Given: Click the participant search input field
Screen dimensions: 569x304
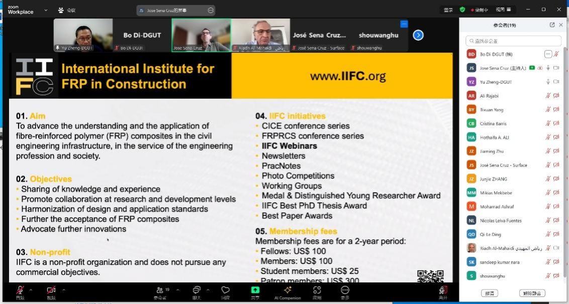Looking at the screenshot, I should 513,41.
